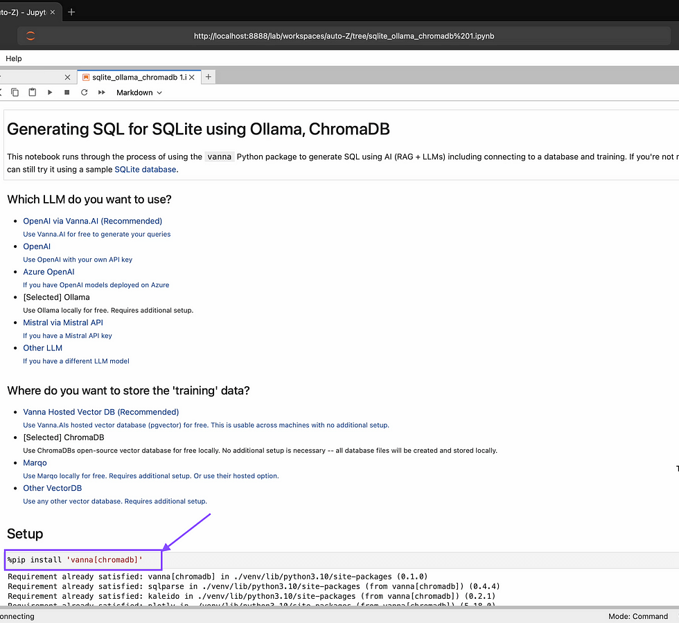Restart the kernel using refresh icon

pyautogui.click(x=85, y=92)
